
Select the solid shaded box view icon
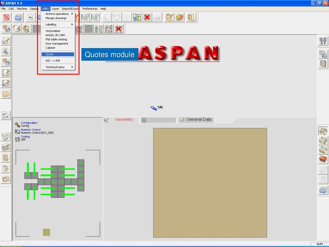click(323, 131)
